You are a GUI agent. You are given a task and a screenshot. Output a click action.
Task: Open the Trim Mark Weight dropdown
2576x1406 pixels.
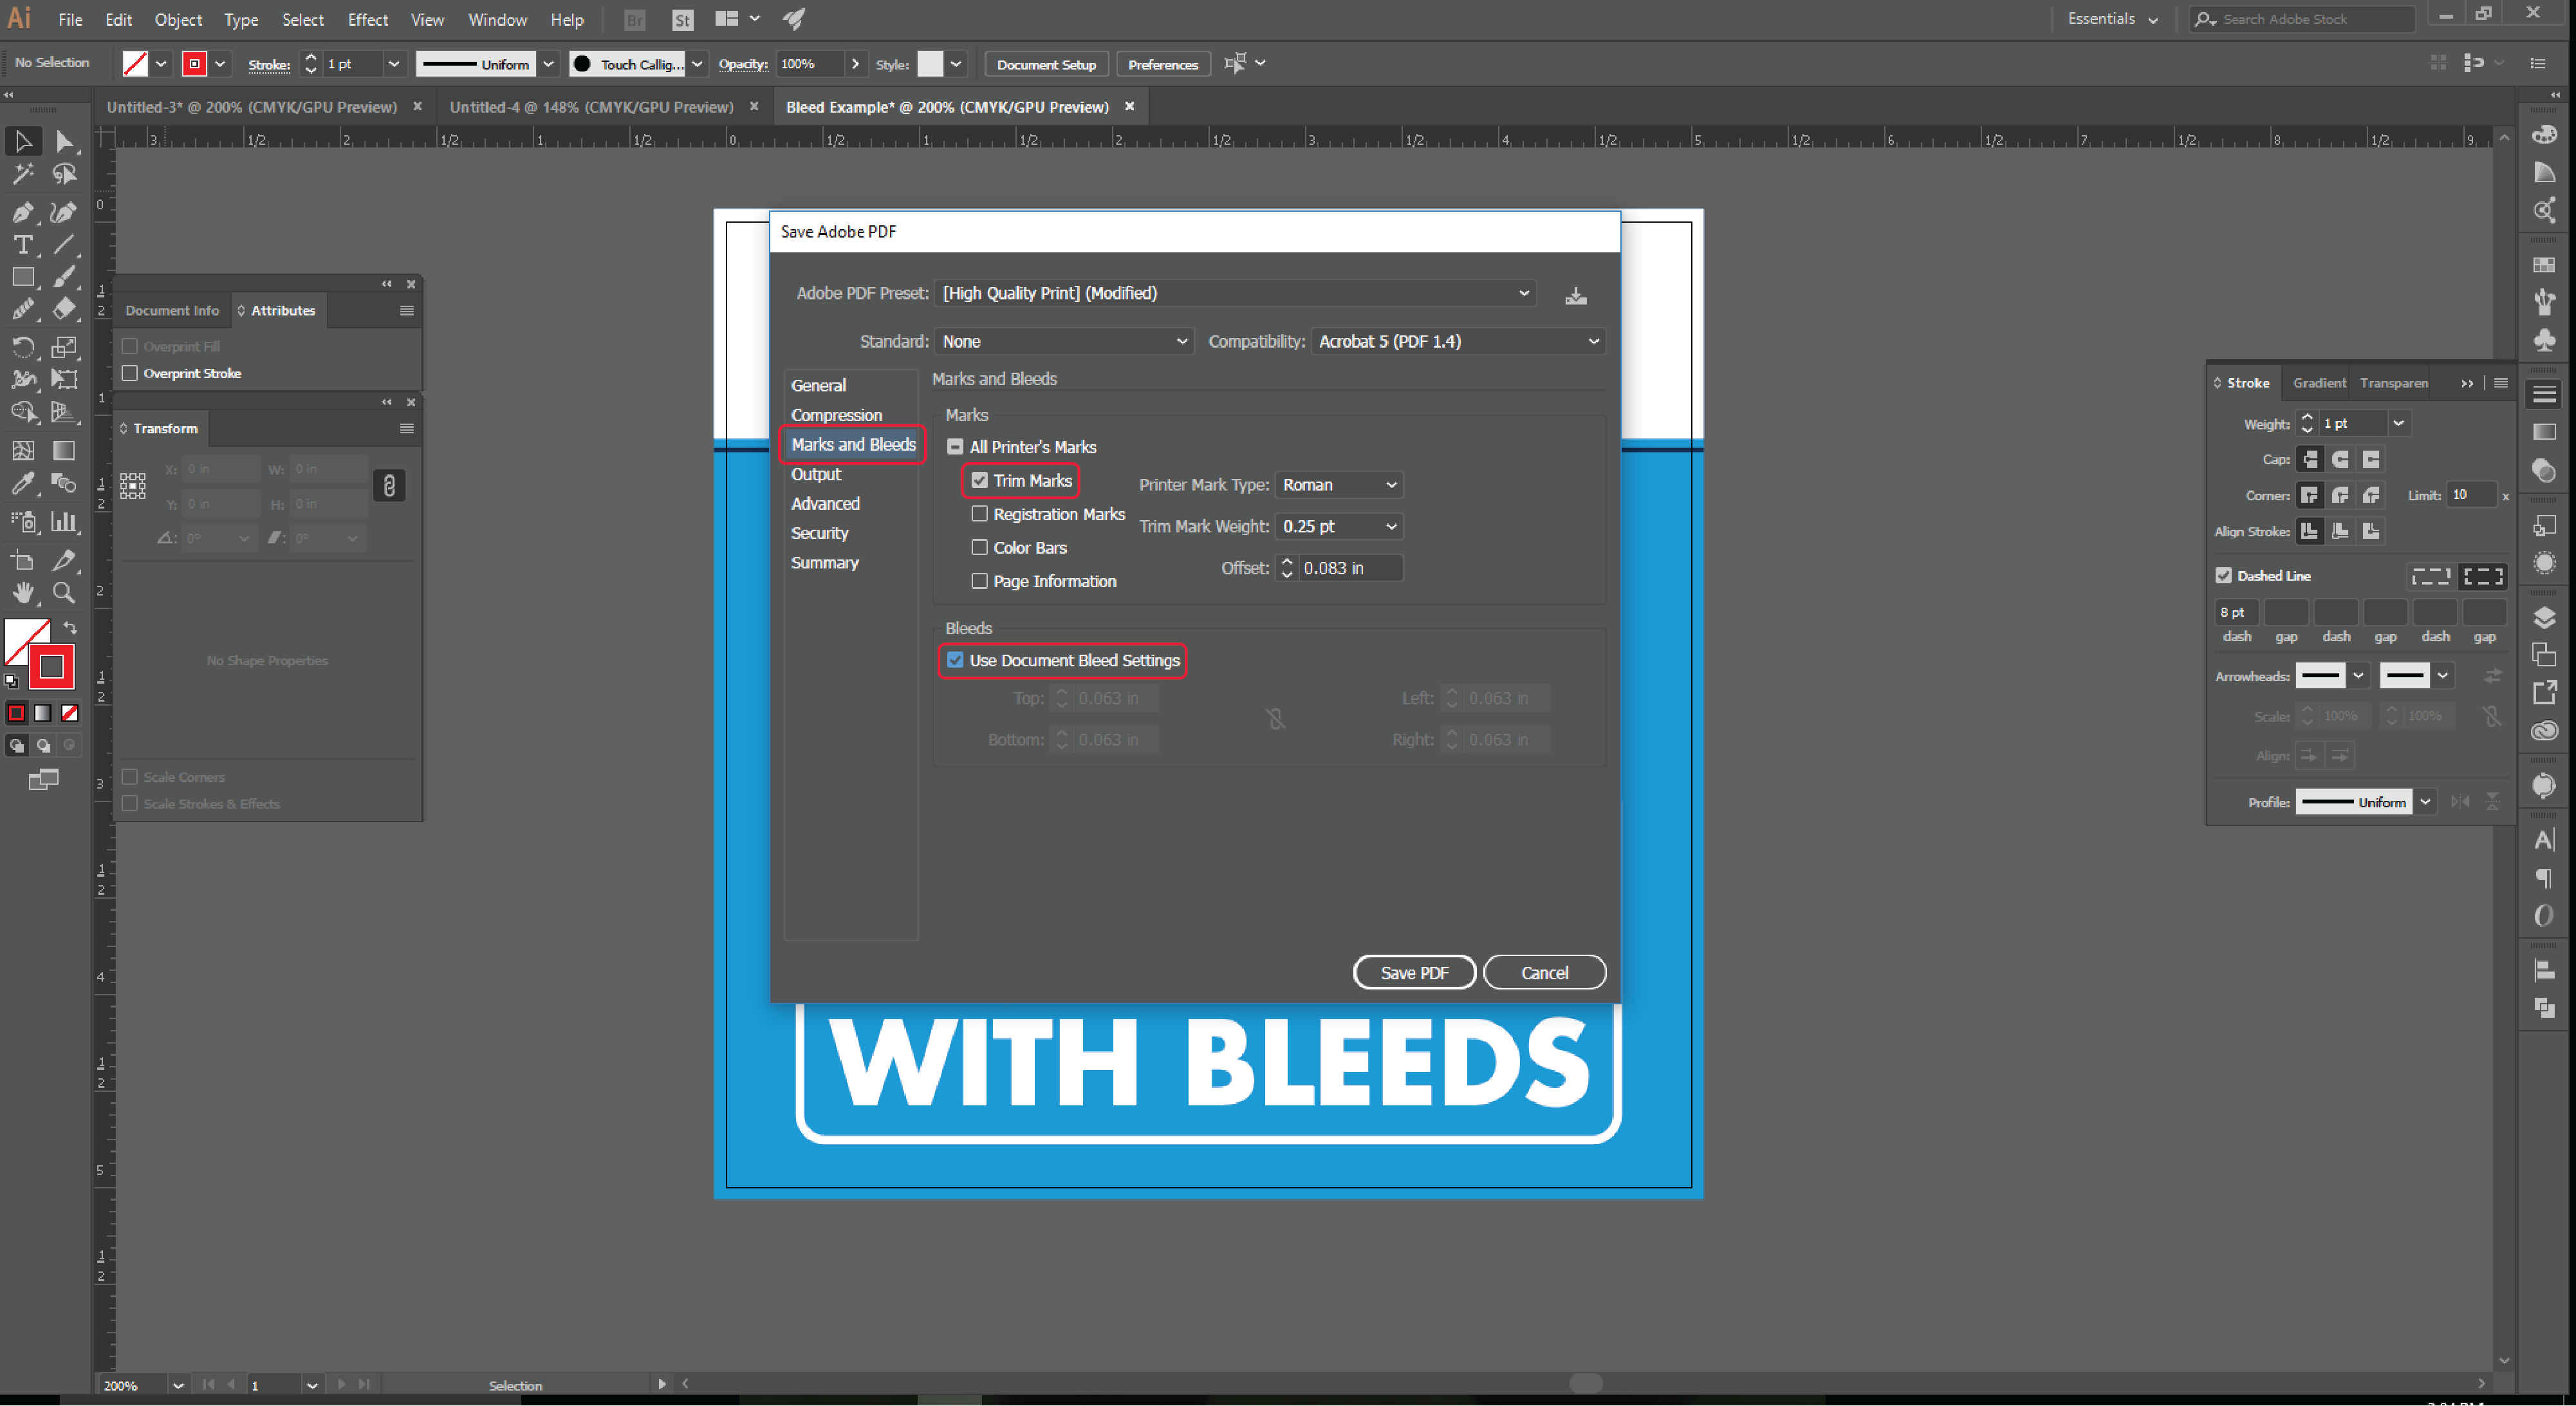click(x=1339, y=527)
